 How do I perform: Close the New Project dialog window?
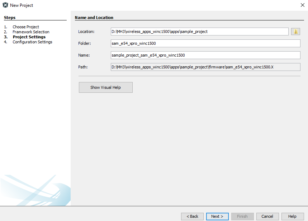[x=302, y=5]
